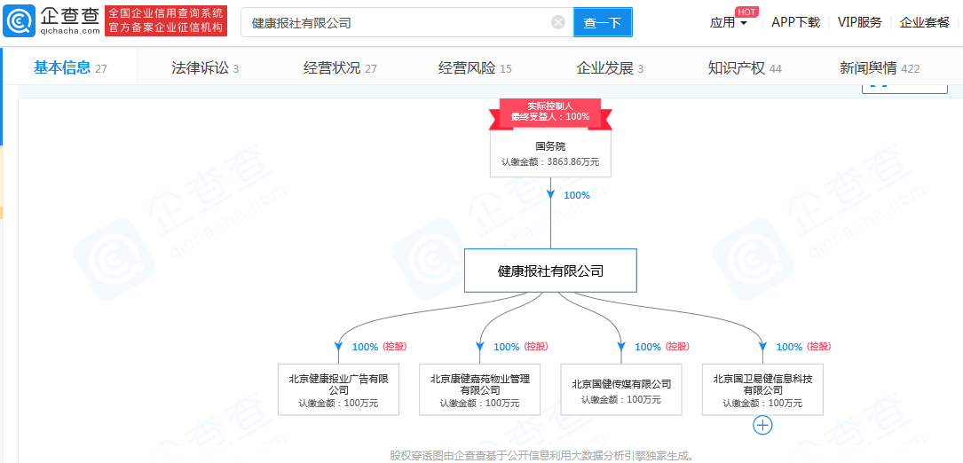Image resolution: width=963 pixels, height=463 pixels.
Task: Open the APP下载 link
Action: [795, 23]
